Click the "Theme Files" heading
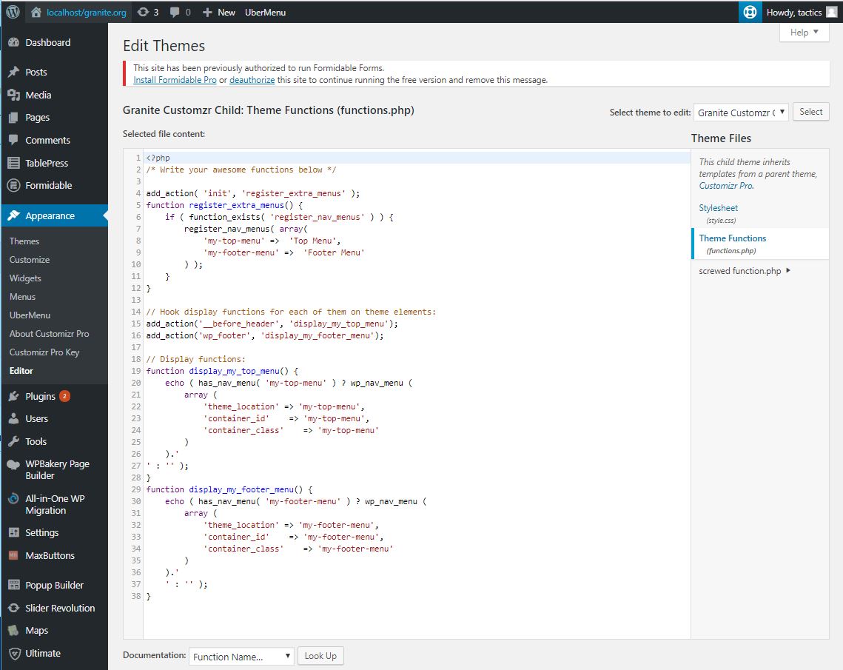This screenshot has width=843, height=670. pyautogui.click(x=721, y=138)
